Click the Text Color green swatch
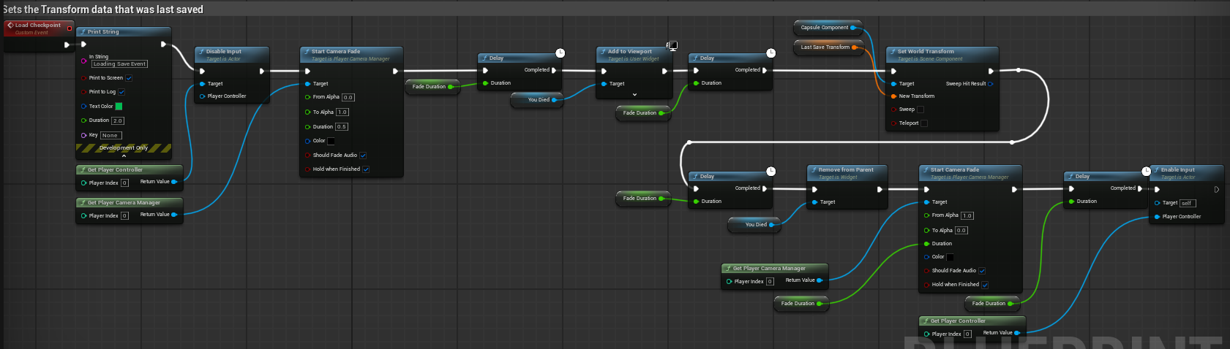 119,107
